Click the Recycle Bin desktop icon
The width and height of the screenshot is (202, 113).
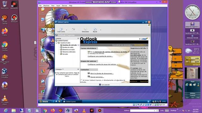tap(5, 5)
